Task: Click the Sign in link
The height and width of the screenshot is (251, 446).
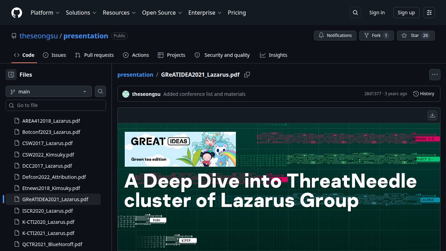Action: [377, 13]
